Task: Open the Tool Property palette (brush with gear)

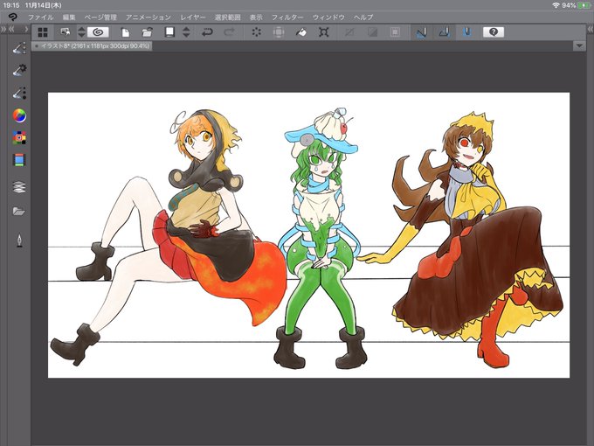Action: 19,70
